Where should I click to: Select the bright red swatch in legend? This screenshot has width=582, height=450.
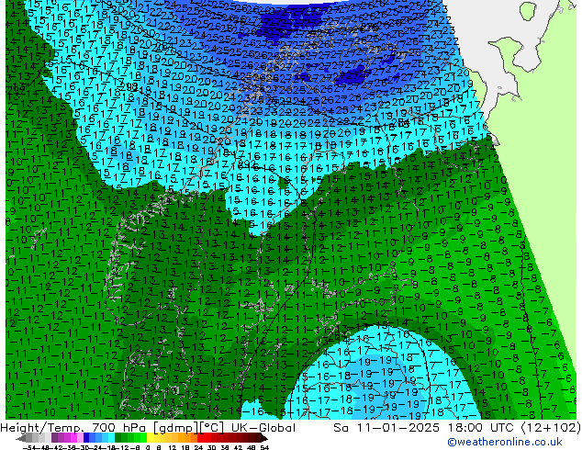[207, 438]
